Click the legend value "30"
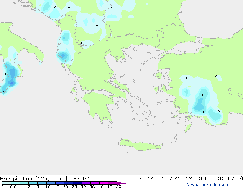Screen dimensions: 243x188 click(x=83, y=186)
